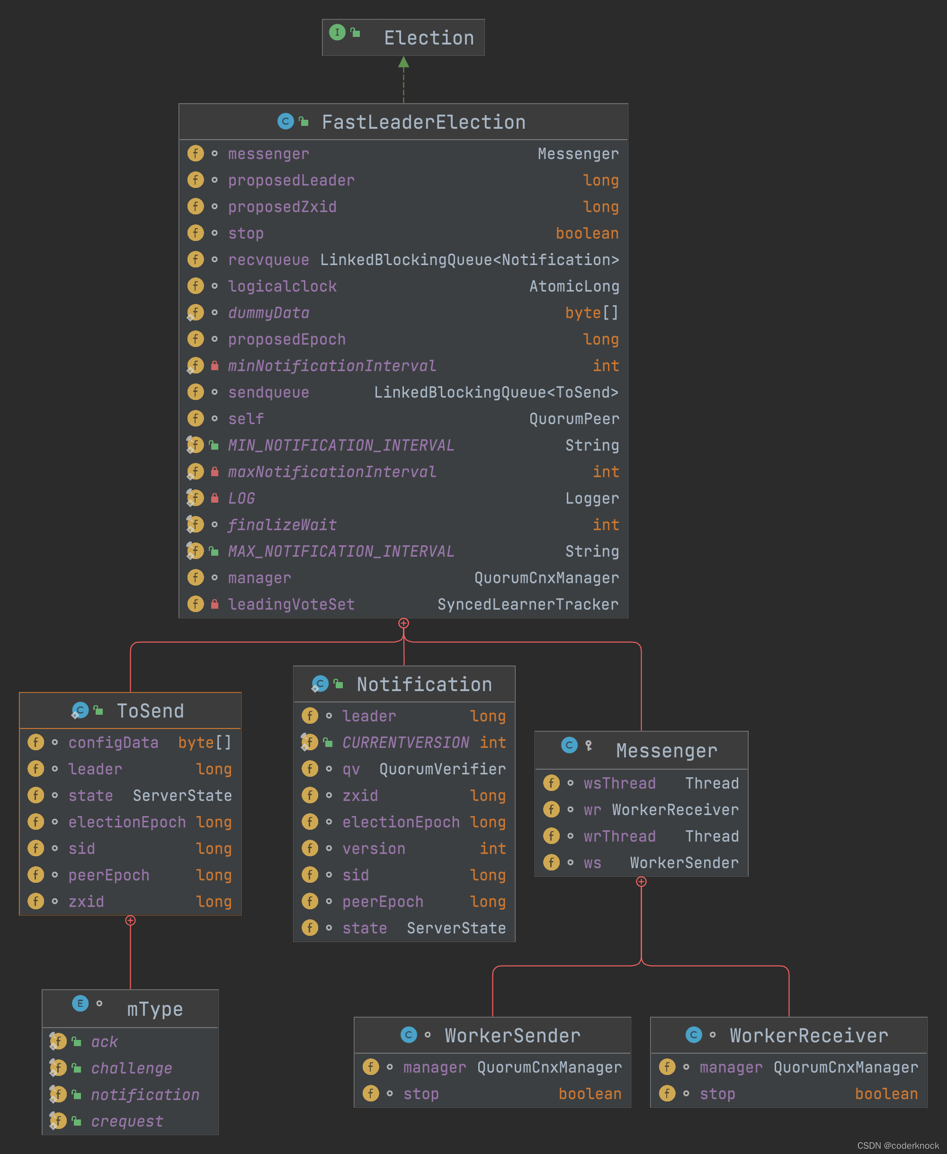Image resolution: width=947 pixels, height=1154 pixels.
Task: Click the lock icon beside leadingVoteSet
Action: (x=215, y=604)
